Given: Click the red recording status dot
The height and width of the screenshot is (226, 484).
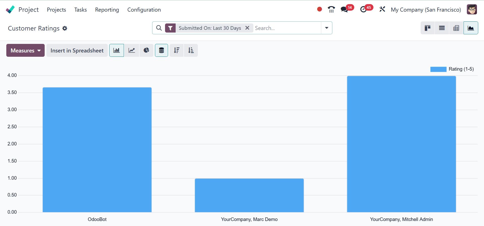Looking at the screenshot, I should pyautogui.click(x=319, y=9).
